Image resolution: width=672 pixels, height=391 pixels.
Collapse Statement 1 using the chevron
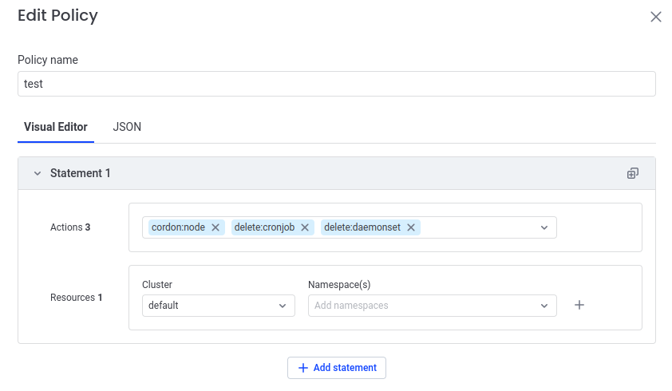[x=37, y=173]
